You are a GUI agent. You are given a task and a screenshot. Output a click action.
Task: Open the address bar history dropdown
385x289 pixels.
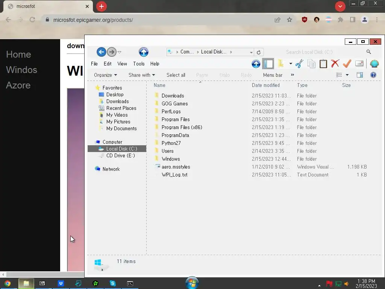coord(251,52)
